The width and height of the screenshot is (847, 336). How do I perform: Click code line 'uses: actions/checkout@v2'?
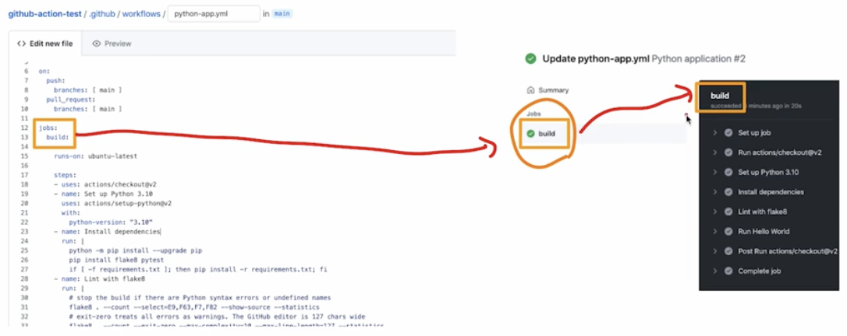point(105,184)
